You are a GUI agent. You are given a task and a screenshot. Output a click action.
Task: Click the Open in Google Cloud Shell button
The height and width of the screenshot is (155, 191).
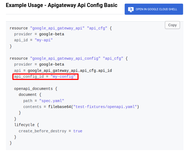pos(154,9)
